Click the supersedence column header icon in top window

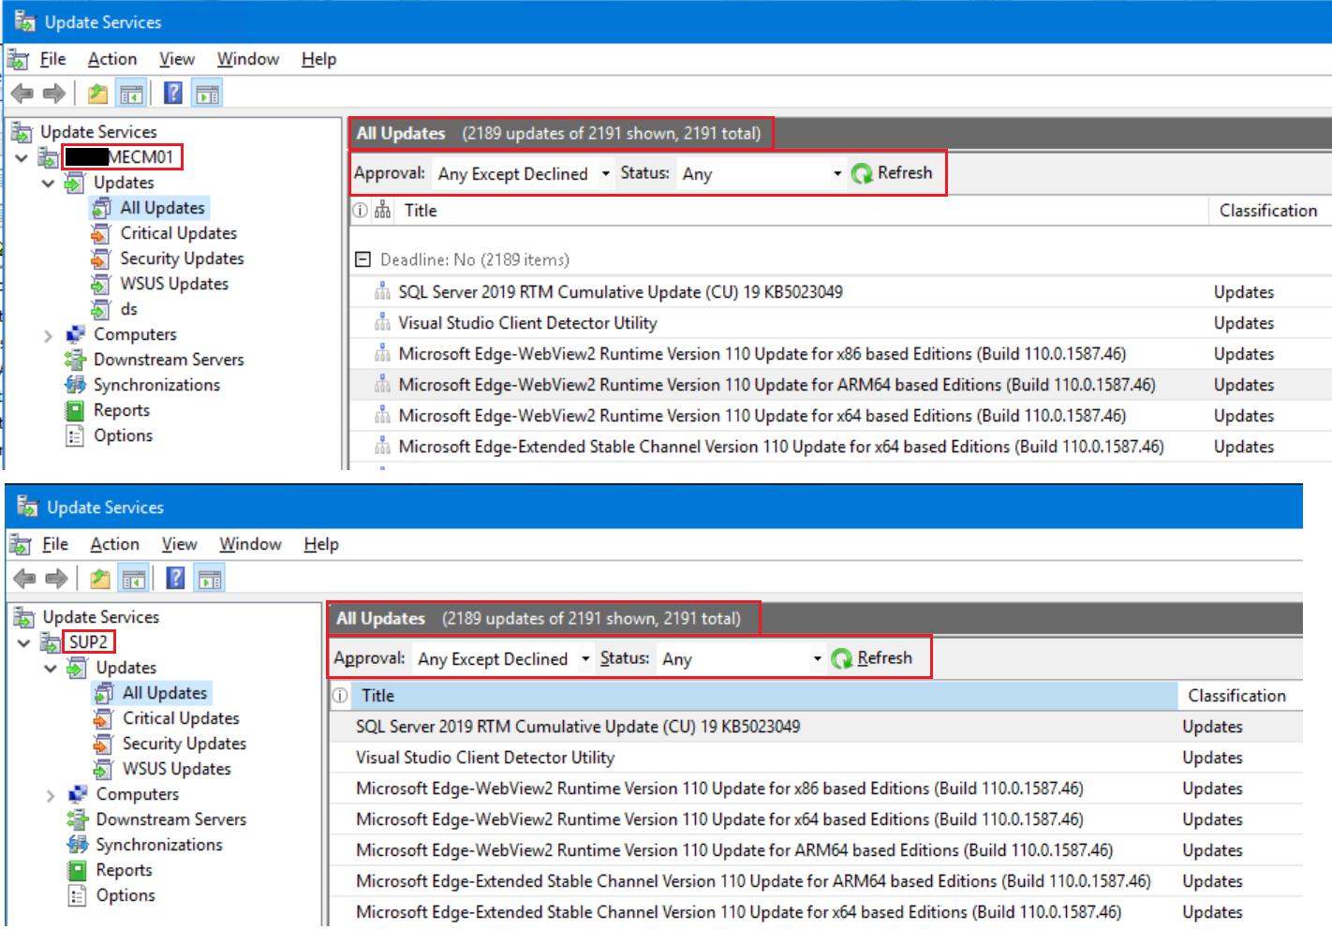(382, 211)
